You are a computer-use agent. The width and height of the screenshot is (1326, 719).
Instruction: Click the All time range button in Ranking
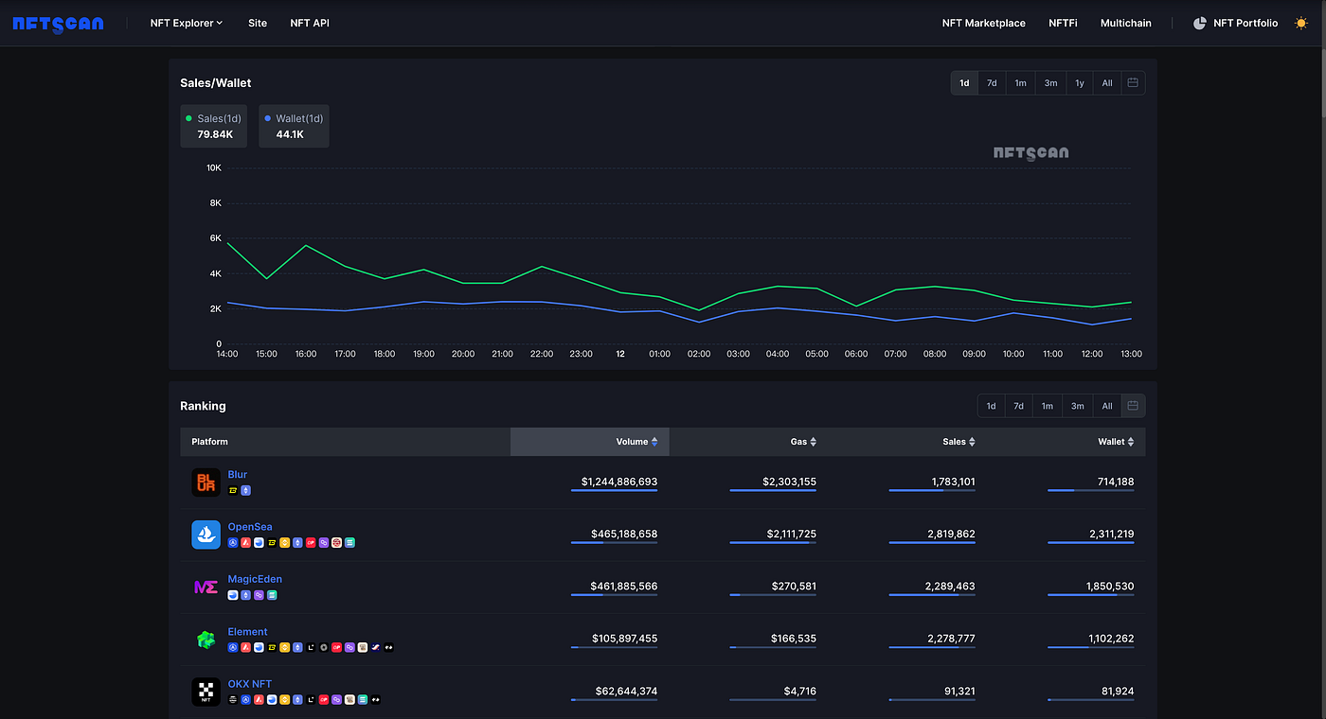1106,405
